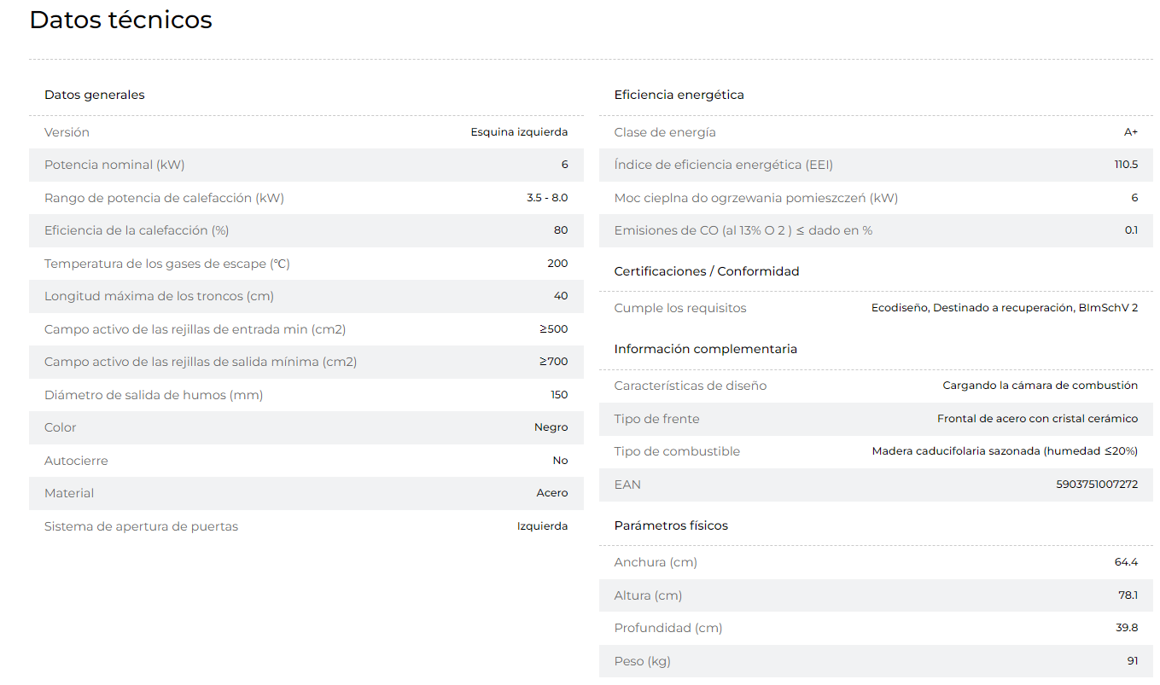This screenshot has width=1160, height=685.
Task: Select the value 'Esquina izquierda'
Action: 519,132
